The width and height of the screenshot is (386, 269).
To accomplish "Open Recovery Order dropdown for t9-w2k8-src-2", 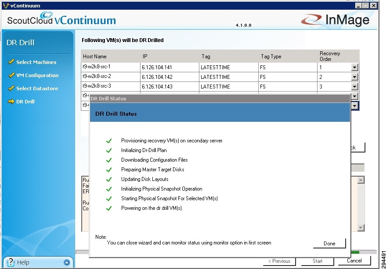I will [x=354, y=77].
